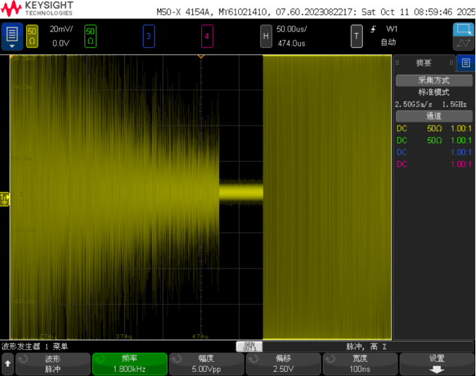
Task: Toggle channel 1 yellow 50Ω button
Action: pos(32,36)
